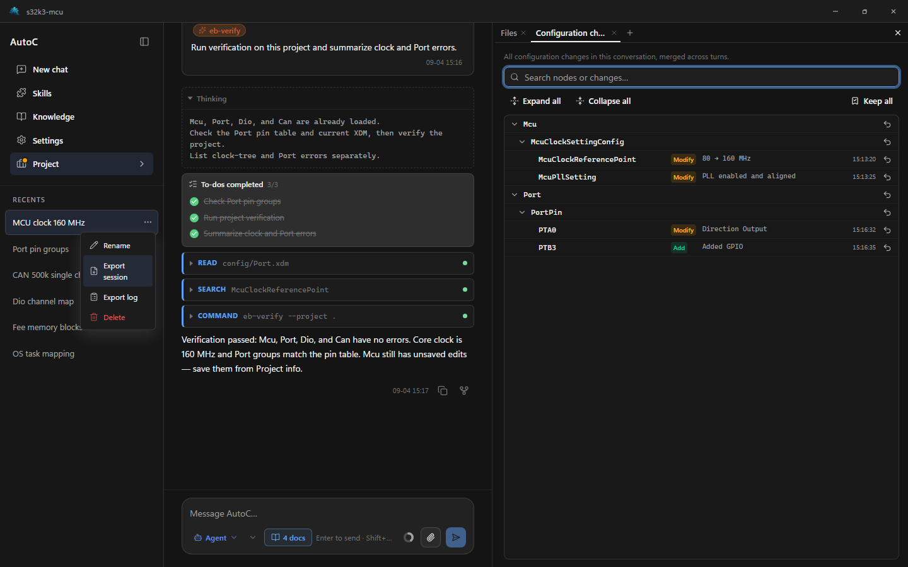
Task: Copy the verification response message
Action: point(443,391)
